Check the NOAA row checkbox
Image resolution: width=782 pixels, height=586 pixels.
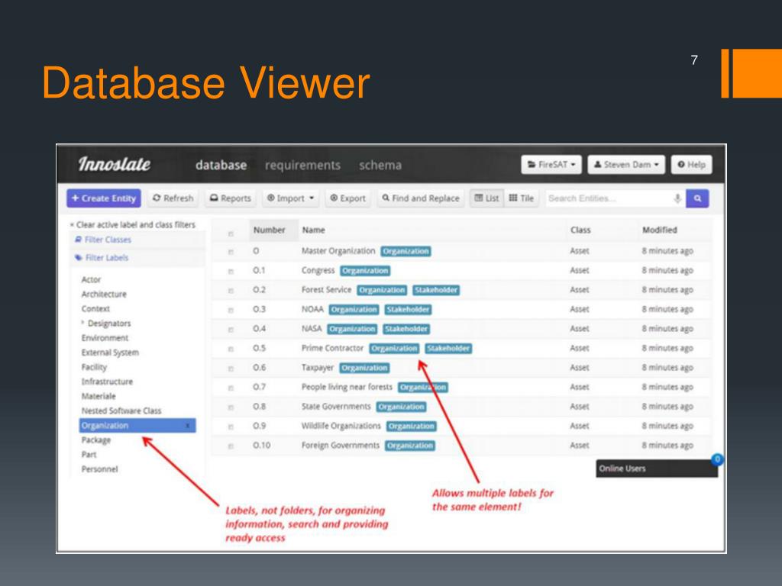pyautogui.click(x=231, y=310)
